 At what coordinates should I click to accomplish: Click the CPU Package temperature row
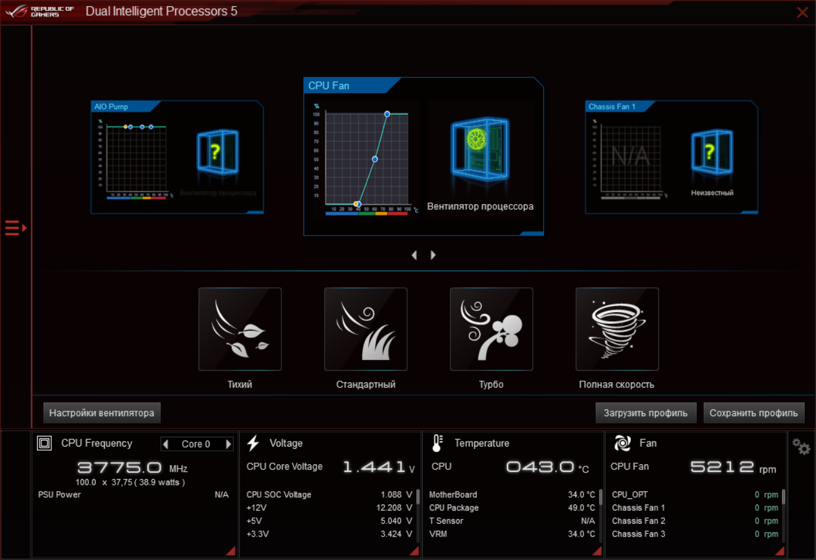513,508
